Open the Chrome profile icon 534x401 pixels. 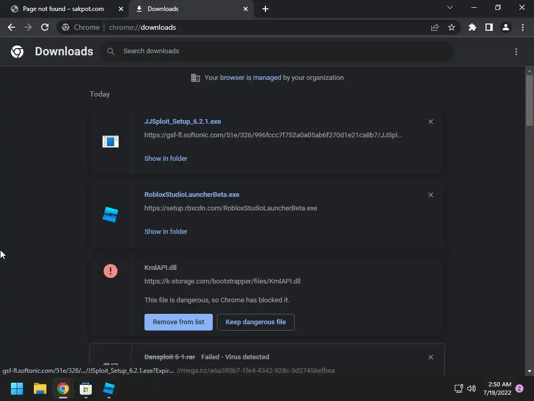[506, 27]
